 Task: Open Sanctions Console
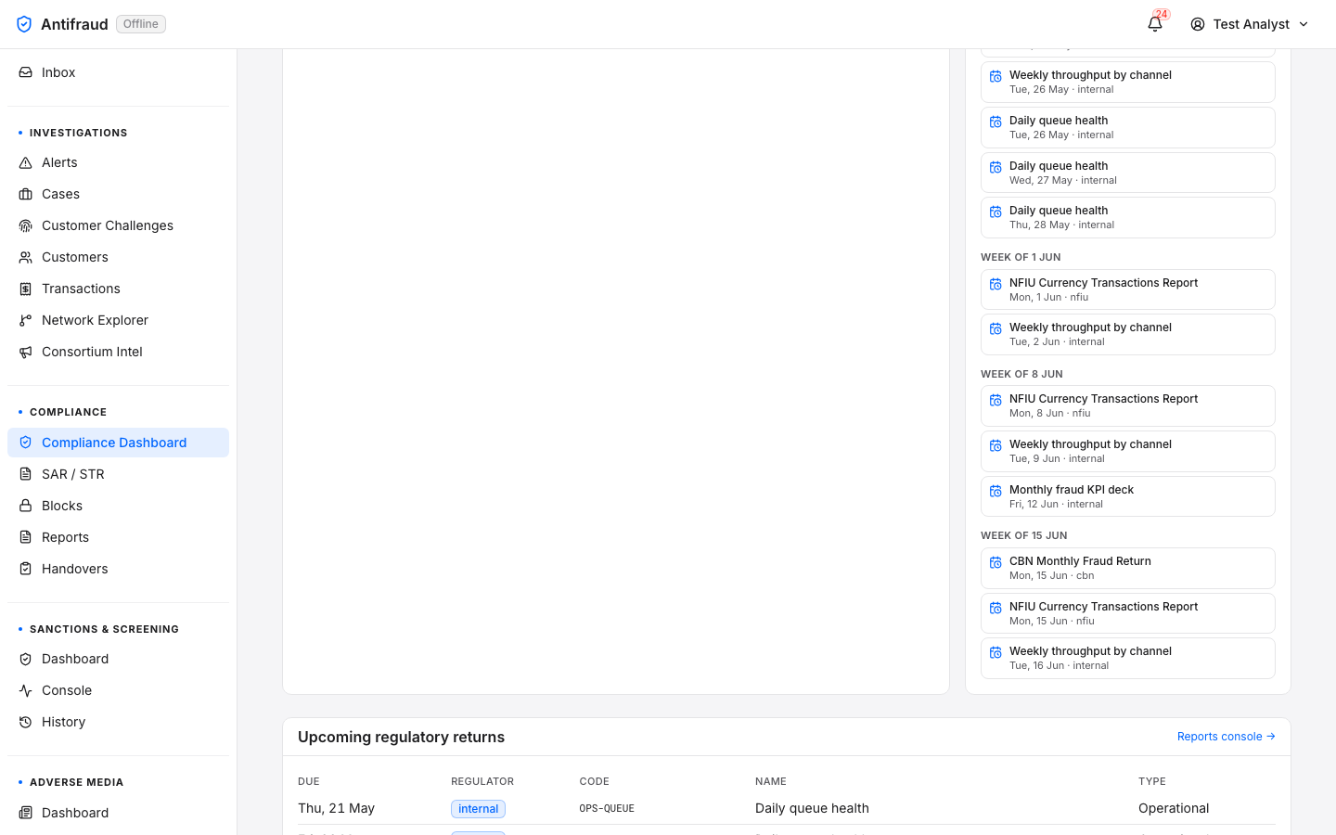click(x=118, y=690)
